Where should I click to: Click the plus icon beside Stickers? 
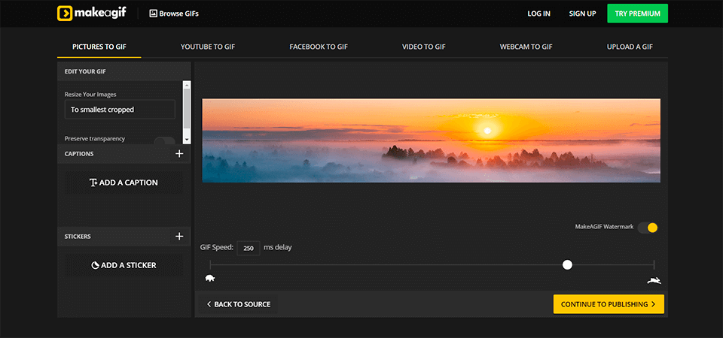tap(179, 237)
